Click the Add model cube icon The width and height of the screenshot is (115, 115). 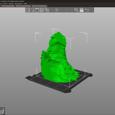click(28, 10)
